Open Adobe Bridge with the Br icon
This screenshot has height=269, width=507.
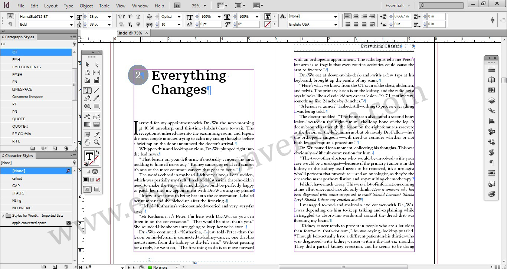pos(177,6)
